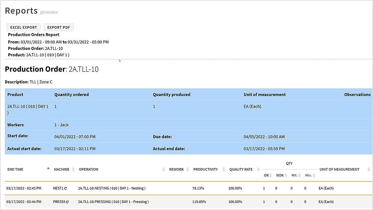This screenshot has height=210, width=373.
Task: Sort by the OK quantity column
Action: coord(270,175)
